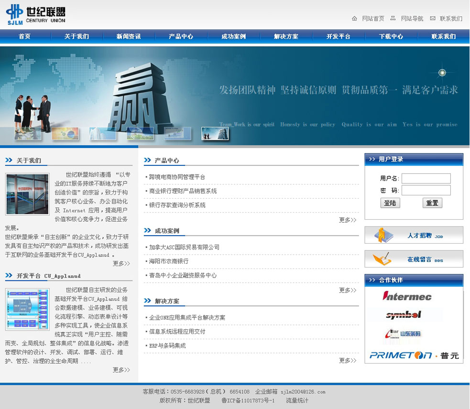Click into the 用户名 input field
Image resolution: width=470 pixels, height=409 pixels.
426,178
